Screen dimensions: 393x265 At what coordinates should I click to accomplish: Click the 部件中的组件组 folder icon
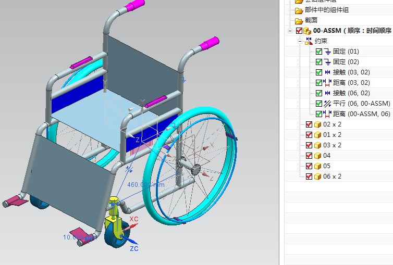pyautogui.click(x=299, y=10)
